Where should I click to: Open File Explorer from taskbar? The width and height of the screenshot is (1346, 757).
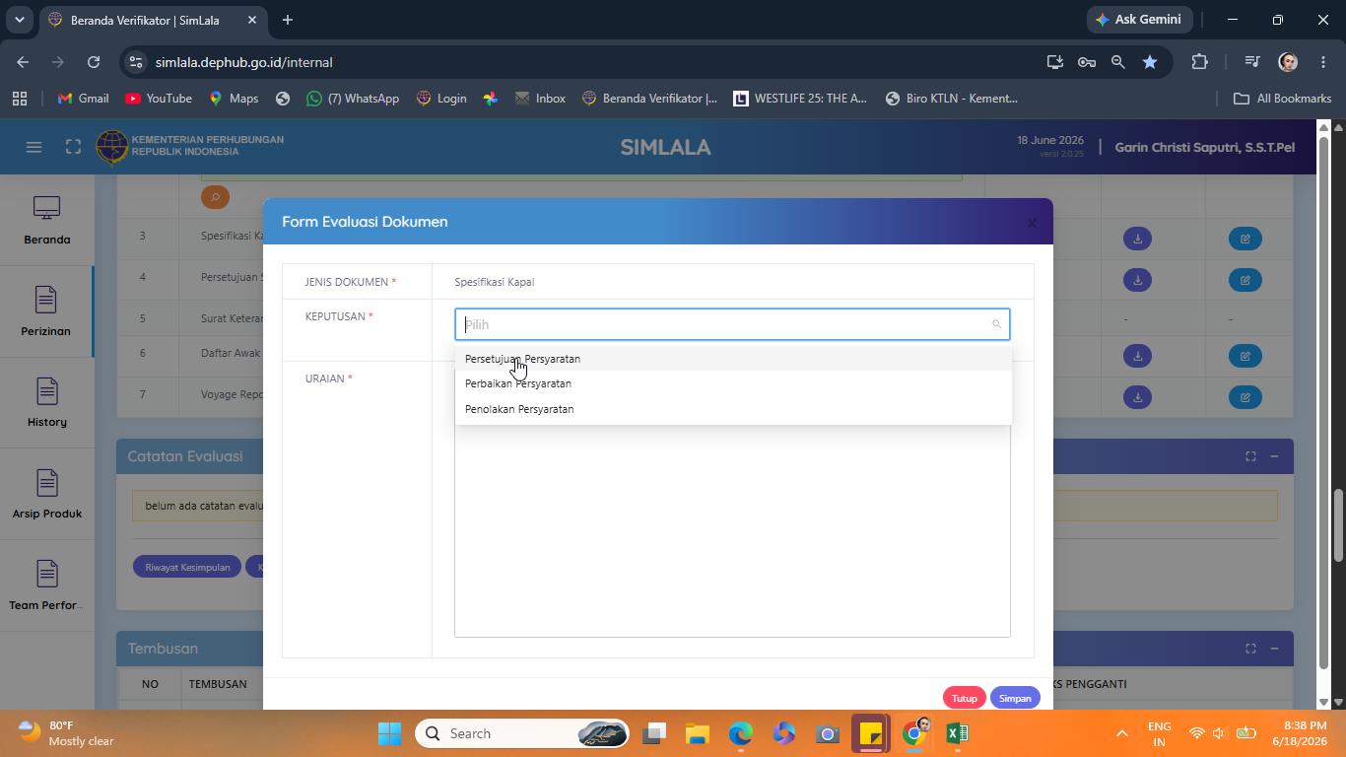[x=698, y=733]
